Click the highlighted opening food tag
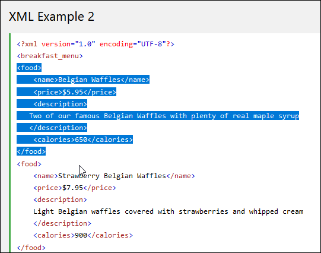The height and width of the screenshot is (253, 321). click(x=29, y=68)
